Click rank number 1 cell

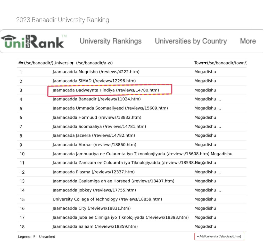coord(21,72)
